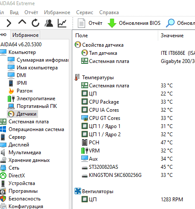Open the Справка menu
This screenshot has height=209, width=195.
pyautogui.click(x=109, y=12)
